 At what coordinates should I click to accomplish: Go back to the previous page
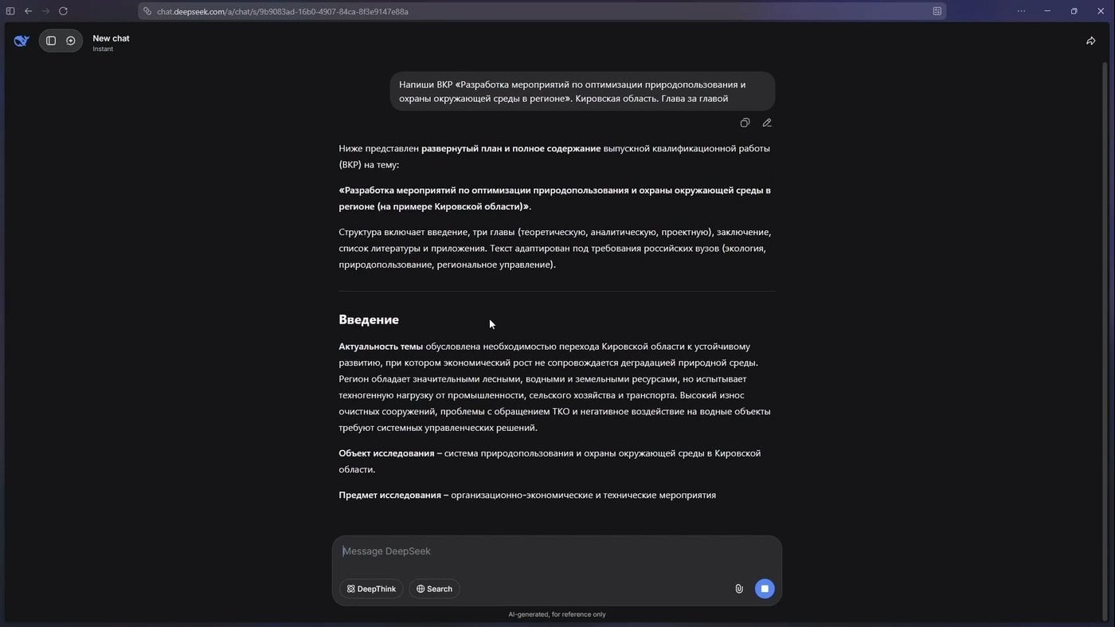[x=28, y=11]
